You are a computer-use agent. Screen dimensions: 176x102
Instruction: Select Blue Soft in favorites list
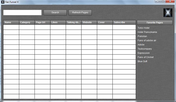(142, 62)
